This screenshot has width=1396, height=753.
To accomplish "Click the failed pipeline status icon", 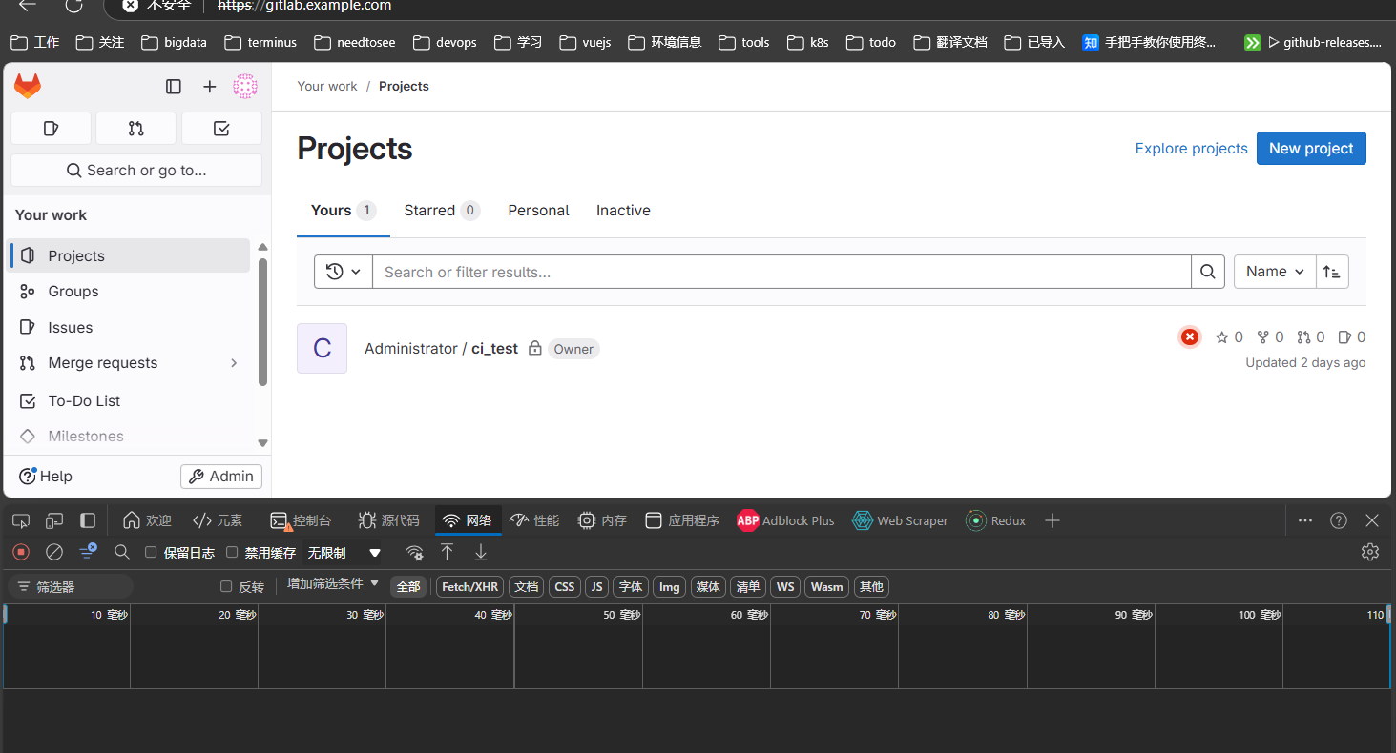I will point(1190,336).
